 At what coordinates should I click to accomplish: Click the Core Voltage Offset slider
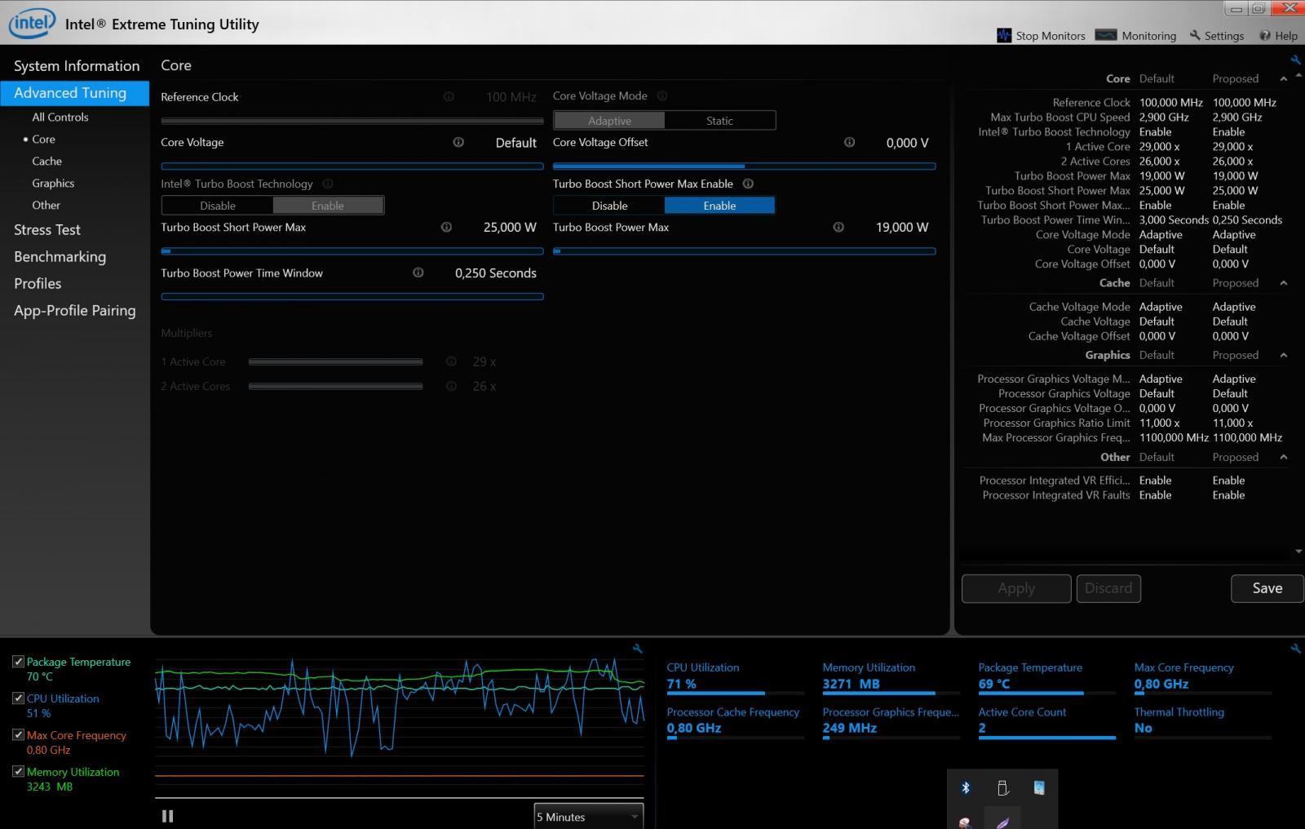pos(744,166)
